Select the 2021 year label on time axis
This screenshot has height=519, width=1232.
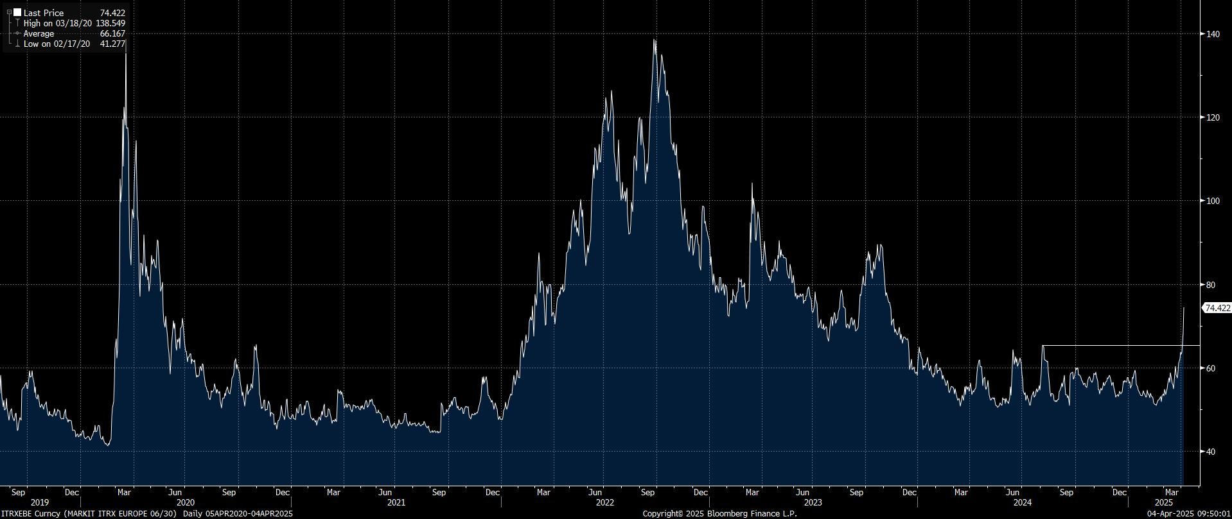[396, 502]
